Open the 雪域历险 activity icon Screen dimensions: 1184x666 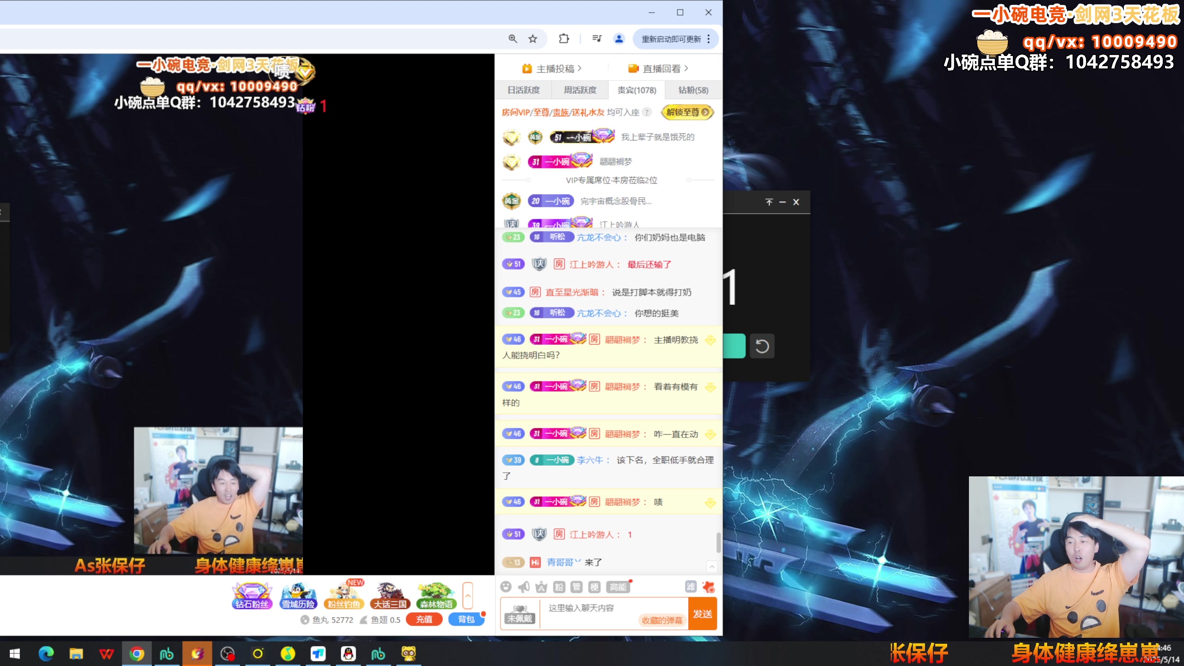pyautogui.click(x=298, y=596)
